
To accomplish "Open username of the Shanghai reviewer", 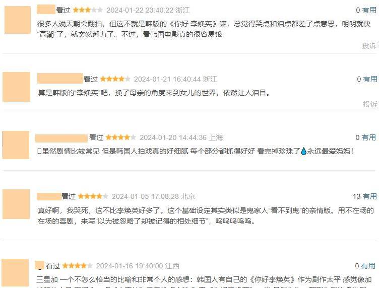I will 61,138.
